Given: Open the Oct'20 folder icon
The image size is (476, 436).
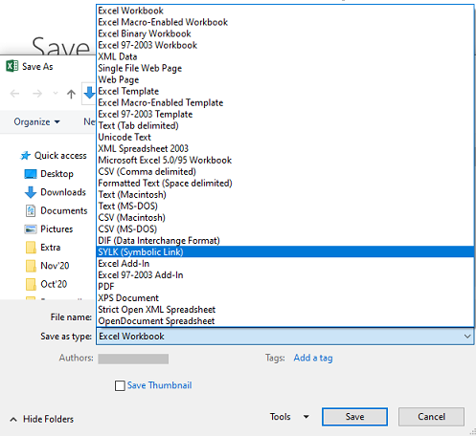Looking at the screenshot, I should [x=31, y=284].
